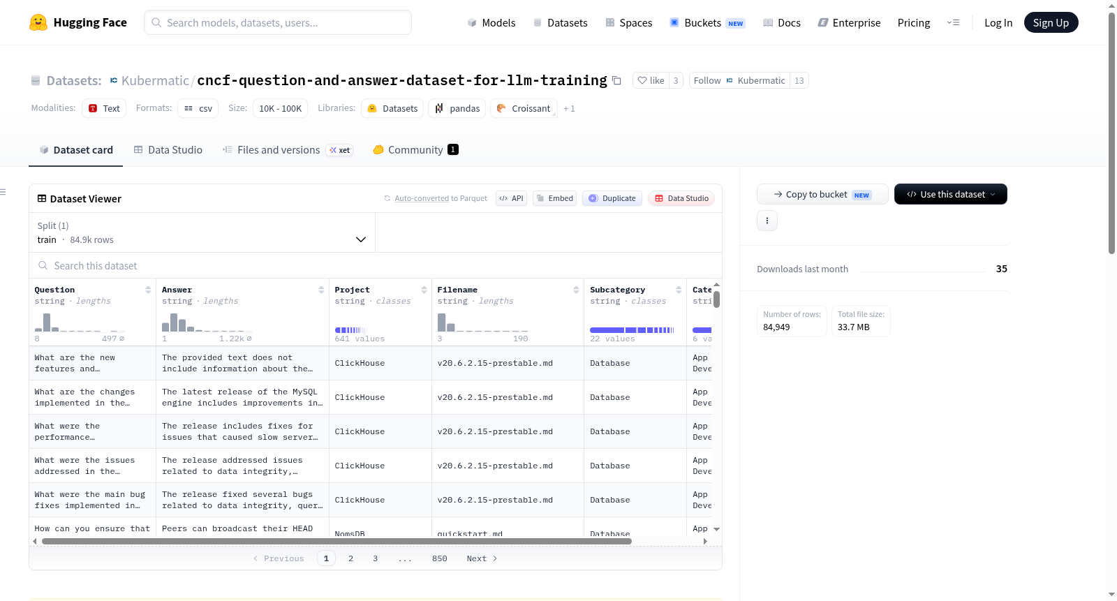Click the Answer length histogram
This screenshot has height=601, width=1117.
pyautogui.click(x=207, y=322)
